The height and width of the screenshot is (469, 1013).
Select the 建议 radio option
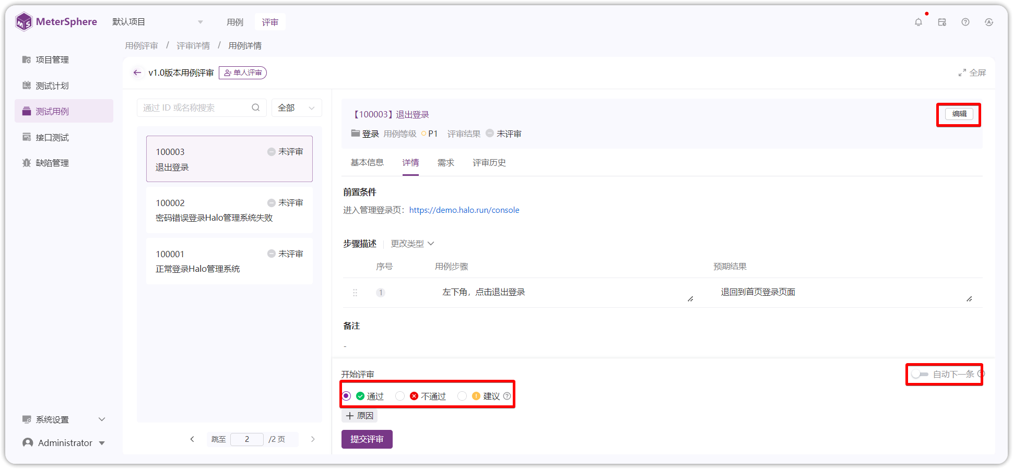tap(462, 396)
